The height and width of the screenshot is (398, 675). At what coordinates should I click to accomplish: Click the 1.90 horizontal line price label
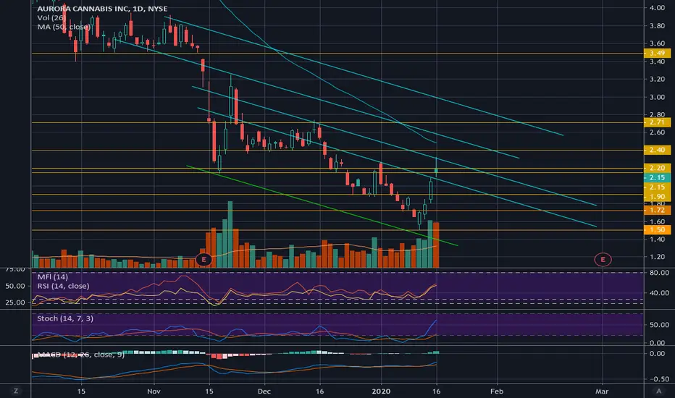[x=657, y=197]
